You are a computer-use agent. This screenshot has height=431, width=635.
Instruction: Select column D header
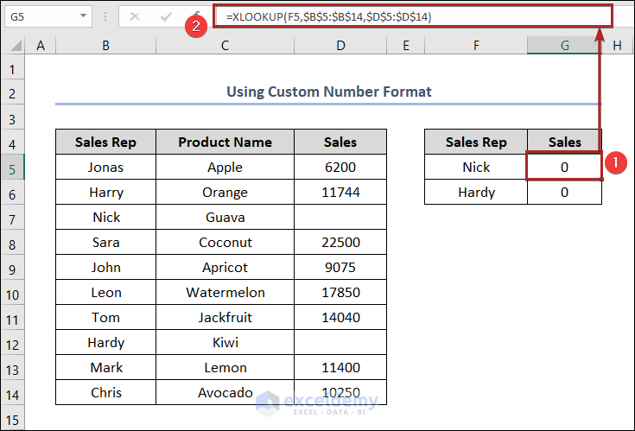point(340,45)
